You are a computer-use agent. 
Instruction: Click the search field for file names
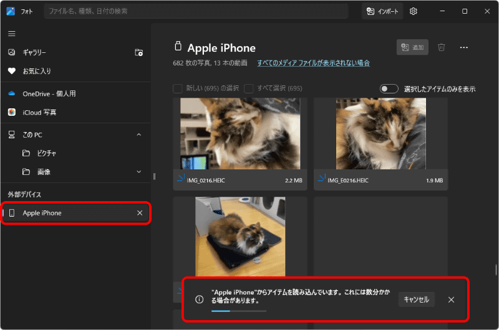click(196, 11)
